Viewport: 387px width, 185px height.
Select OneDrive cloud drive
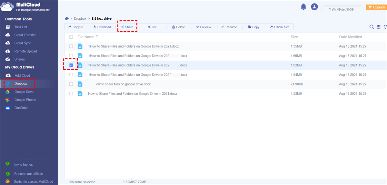tap(21, 108)
